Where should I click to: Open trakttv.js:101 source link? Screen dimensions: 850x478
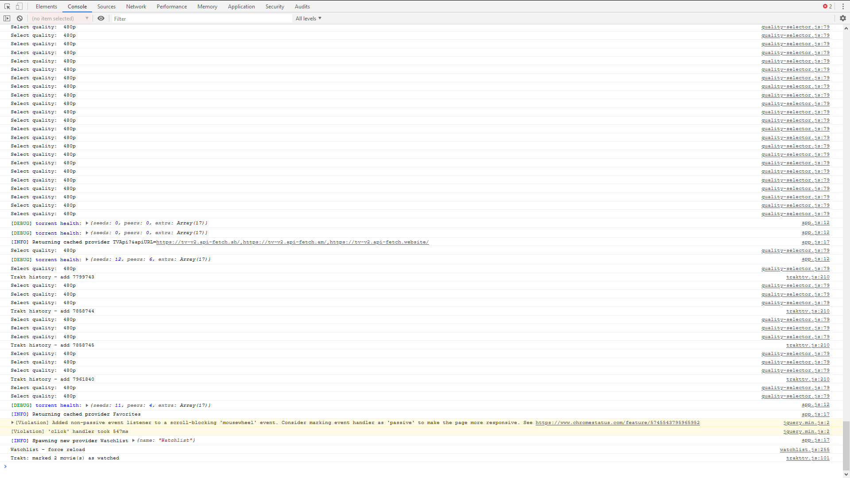click(x=807, y=458)
